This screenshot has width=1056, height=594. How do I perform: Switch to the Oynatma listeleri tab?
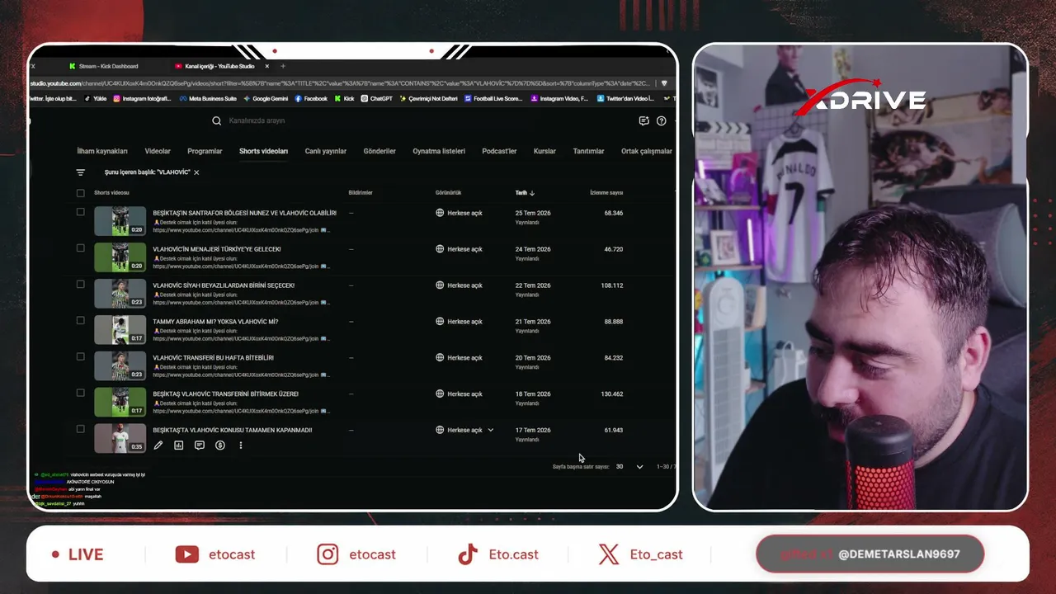(x=439, y=151)
